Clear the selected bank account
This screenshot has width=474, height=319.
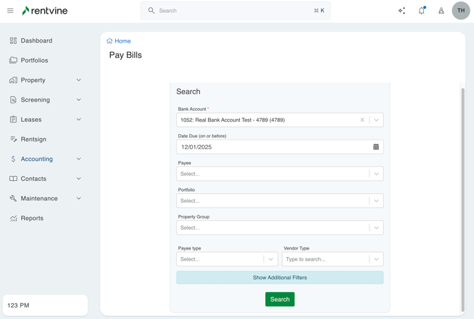pyautogui.click(x=362, y=120)
